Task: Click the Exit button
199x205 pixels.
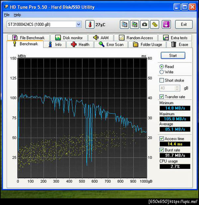Action: click(184, 25)
